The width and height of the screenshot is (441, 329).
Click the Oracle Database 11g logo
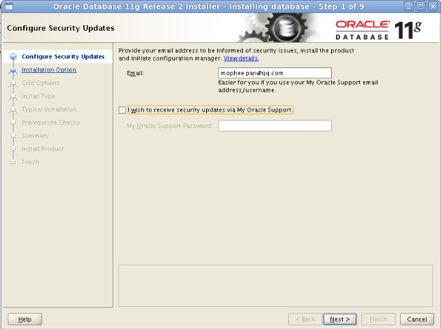(379, 30)
